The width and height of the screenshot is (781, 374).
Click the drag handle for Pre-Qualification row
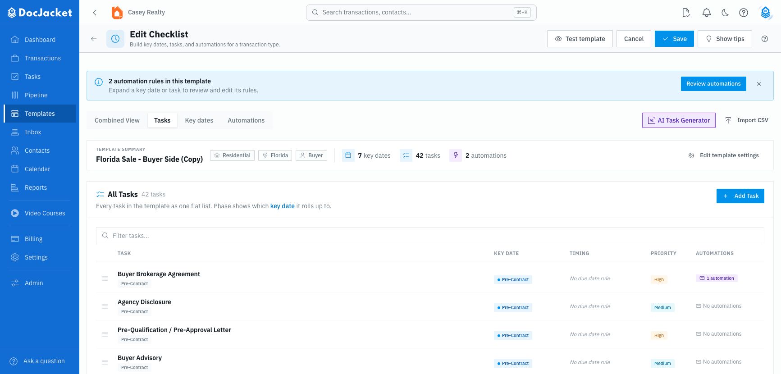point(105,334)
